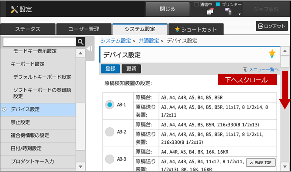Click the wrench 設定 icon in title bar
The height and width of the screenshot is (172, 291).
click(14, 10)
